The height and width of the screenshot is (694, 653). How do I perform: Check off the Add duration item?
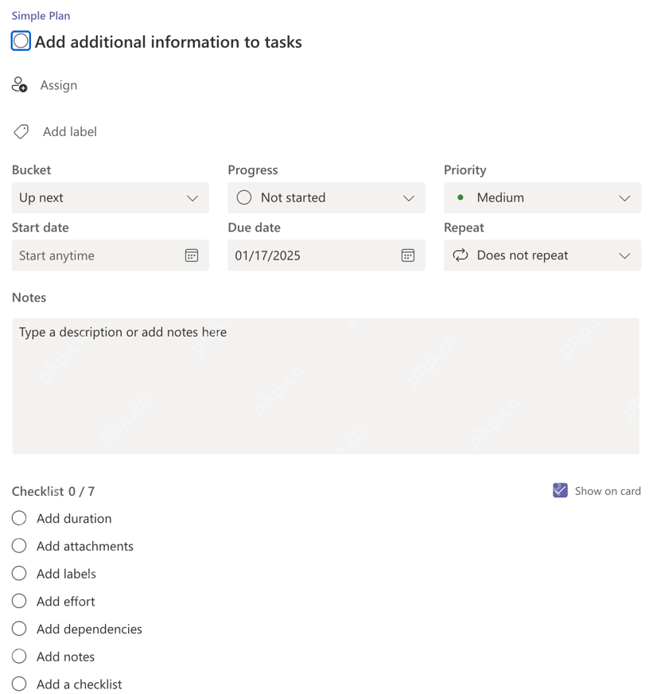point(19,518)
